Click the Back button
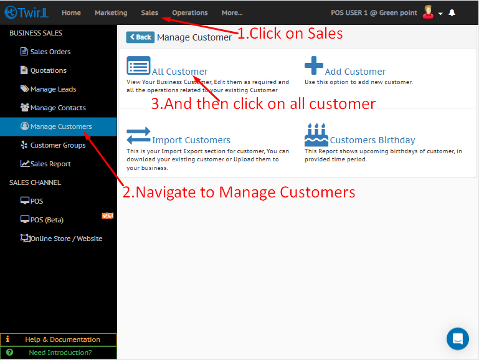The width and height of the screenshot is (479, 360). [140, 37]
